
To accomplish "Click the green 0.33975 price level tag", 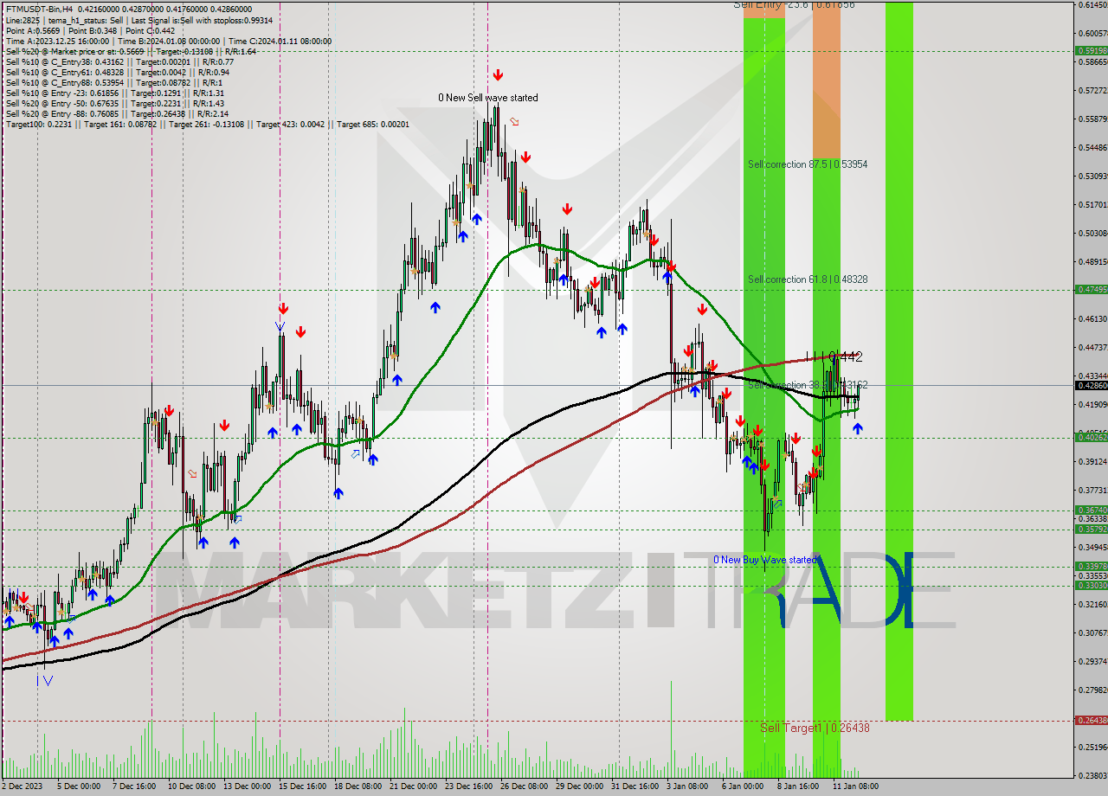I will [x=1091, y=566].
